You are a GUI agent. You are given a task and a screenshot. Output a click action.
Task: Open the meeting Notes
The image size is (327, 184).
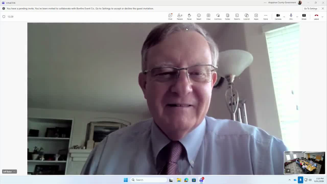pyautogui.click(x=227, y=17)
